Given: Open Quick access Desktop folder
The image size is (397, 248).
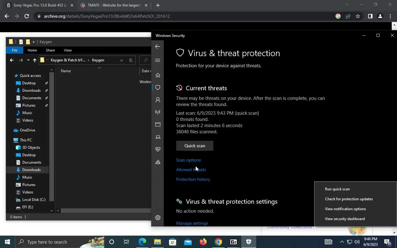Looking at the screenshot, I should [29, 83].
